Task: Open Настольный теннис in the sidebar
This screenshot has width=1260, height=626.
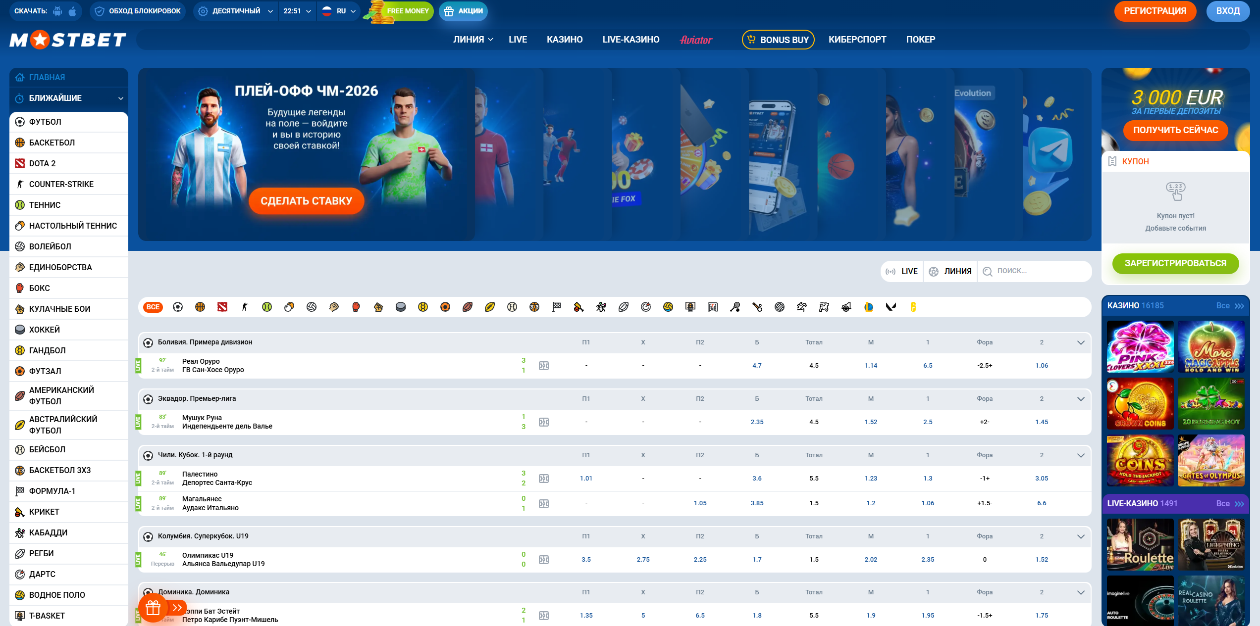Action: (69, 226)
